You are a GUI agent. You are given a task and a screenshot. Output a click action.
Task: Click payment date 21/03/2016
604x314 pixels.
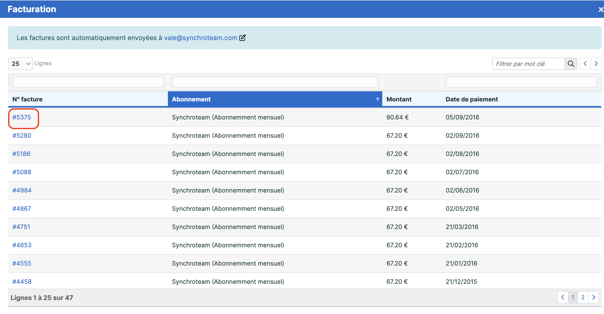462,227
